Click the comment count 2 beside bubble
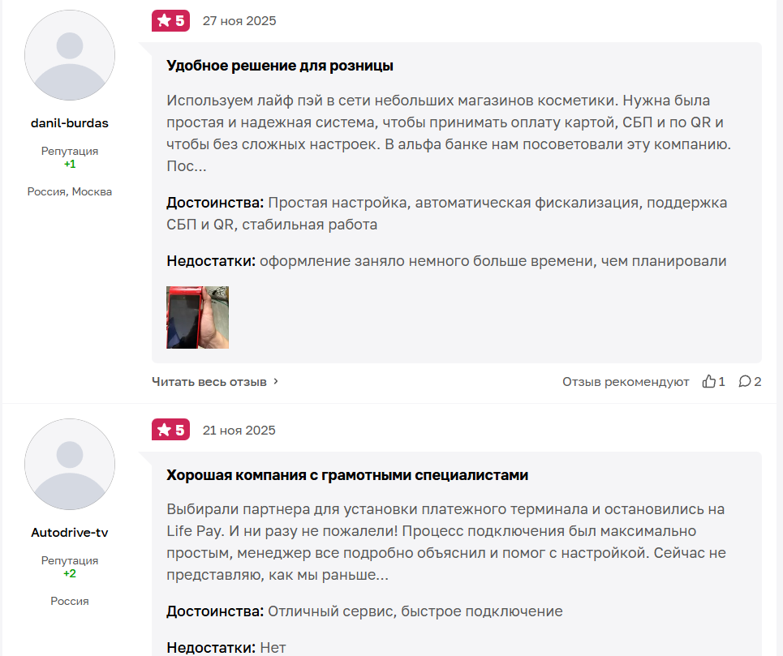The image size is (783, 656). pos(758,382)
